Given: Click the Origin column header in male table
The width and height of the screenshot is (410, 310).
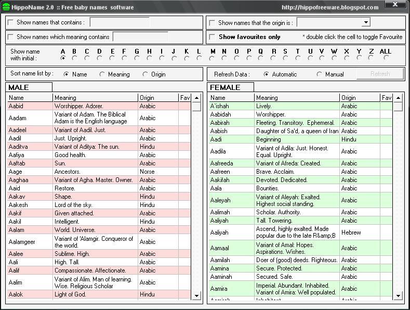Looking at the screenshot, I should coord(158,98).
